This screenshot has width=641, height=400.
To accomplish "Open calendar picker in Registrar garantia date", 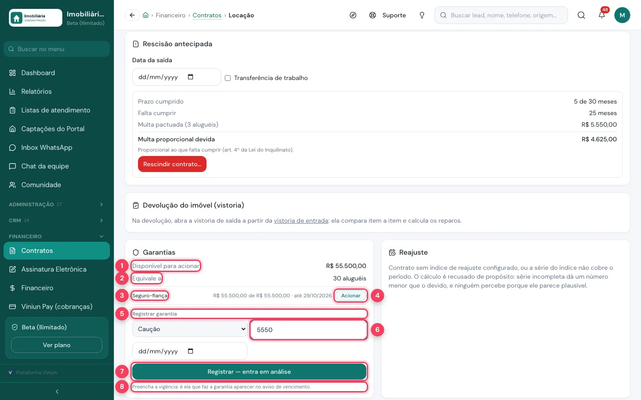I will [191, 351].
